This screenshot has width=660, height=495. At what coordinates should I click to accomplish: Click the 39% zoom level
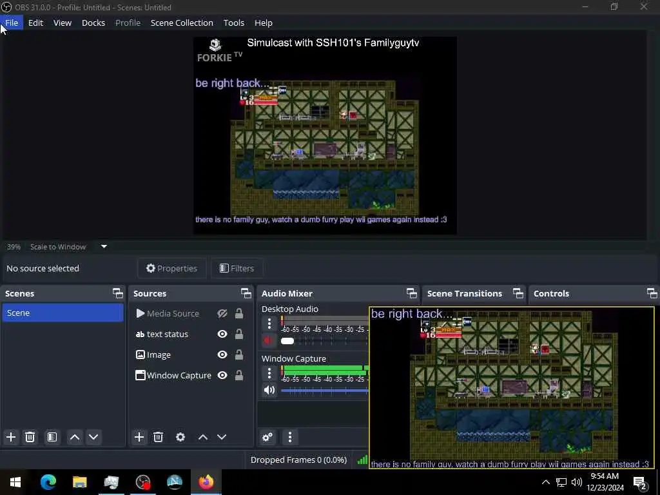tap(14, 247)
